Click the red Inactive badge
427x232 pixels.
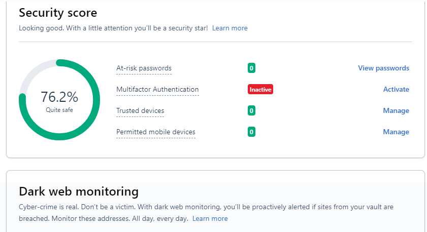260,89
